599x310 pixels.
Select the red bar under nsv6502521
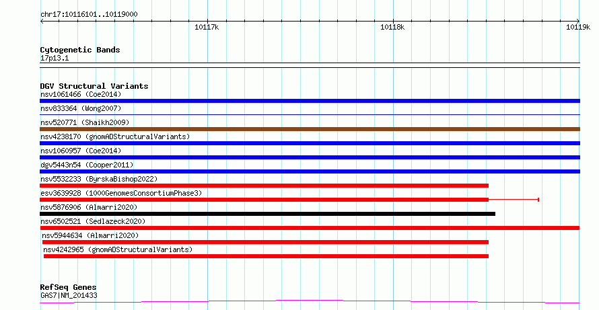coord(310,228)
